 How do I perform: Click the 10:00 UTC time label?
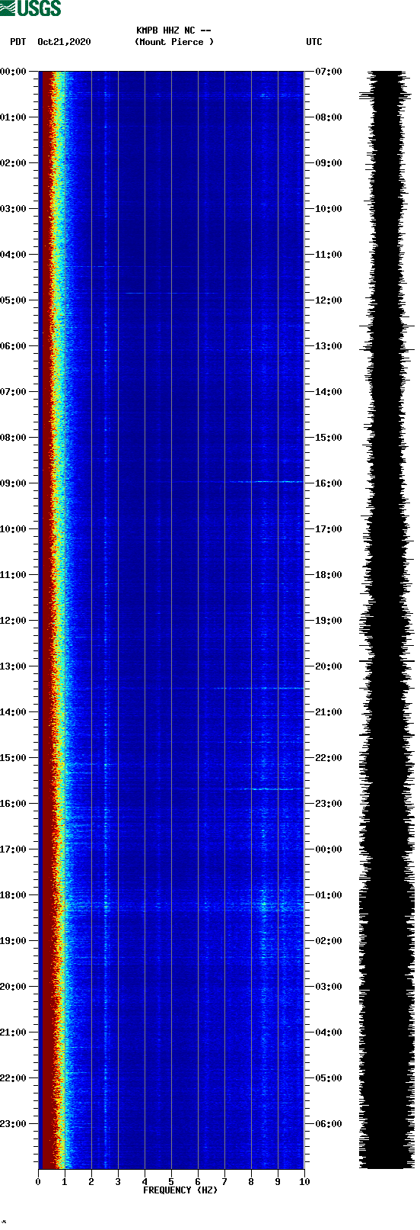329,209
